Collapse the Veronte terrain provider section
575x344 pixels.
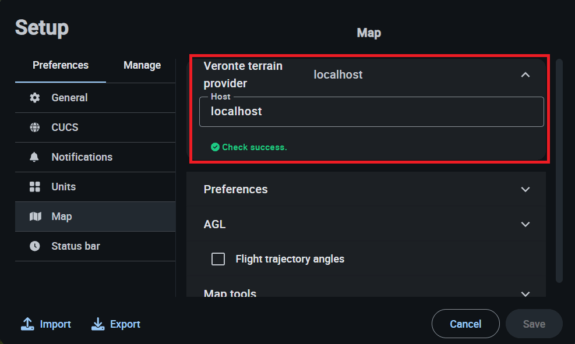point(525,75)
